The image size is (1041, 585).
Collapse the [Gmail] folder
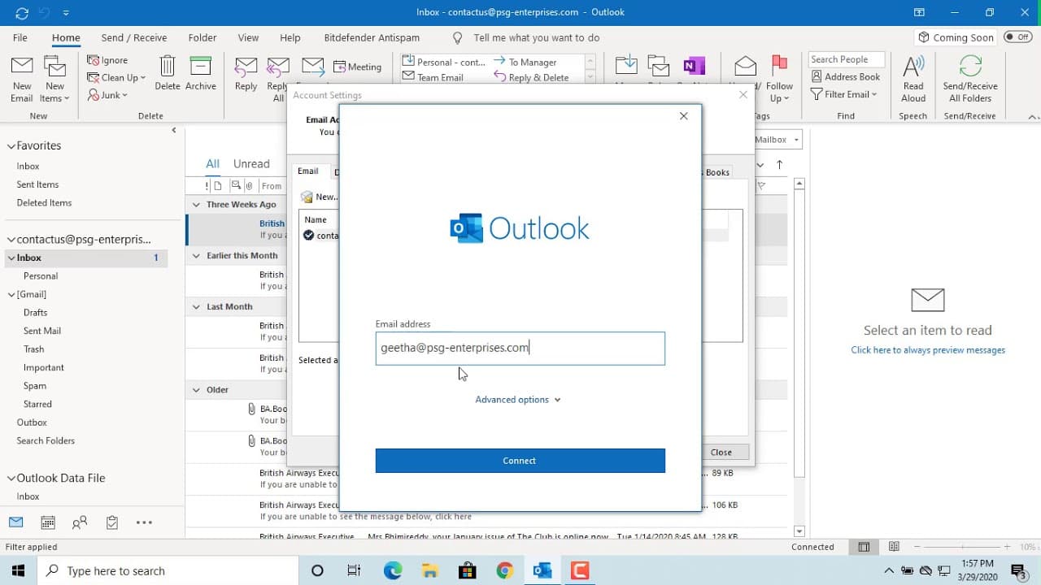click(x=11, y=294)
